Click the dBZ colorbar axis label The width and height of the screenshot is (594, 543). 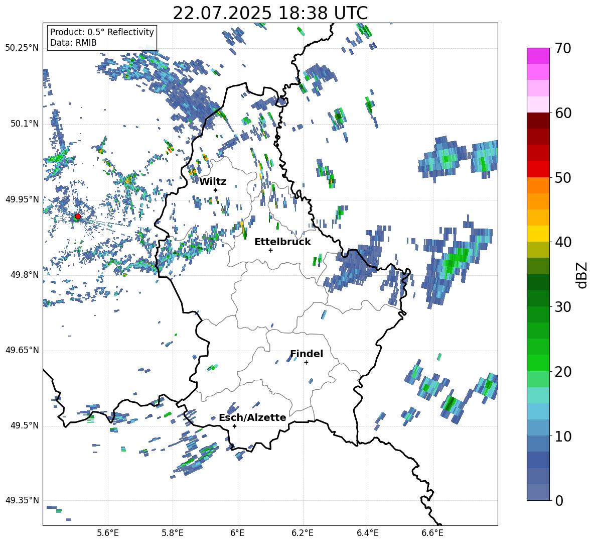[x=582, y=275]
